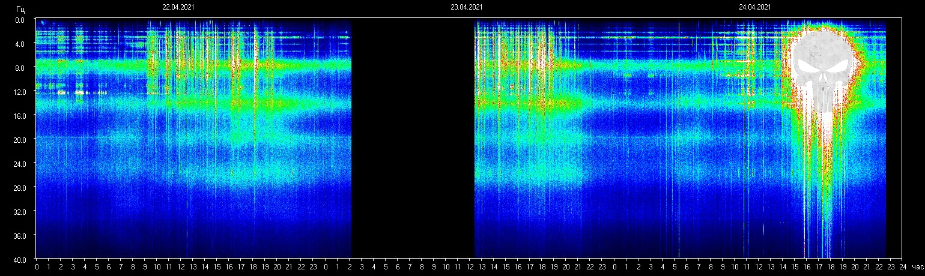Select the 0.0 frequency axis label

point(20,20)
